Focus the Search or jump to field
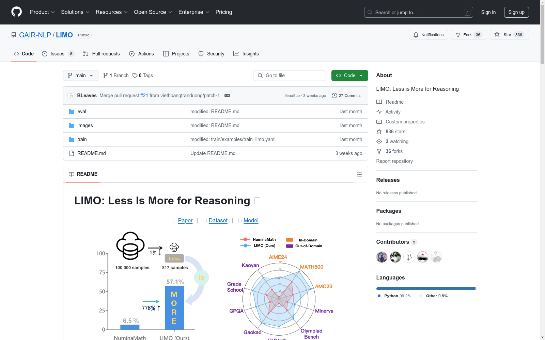Screen dimensions: 545x340 pos(418,12)
